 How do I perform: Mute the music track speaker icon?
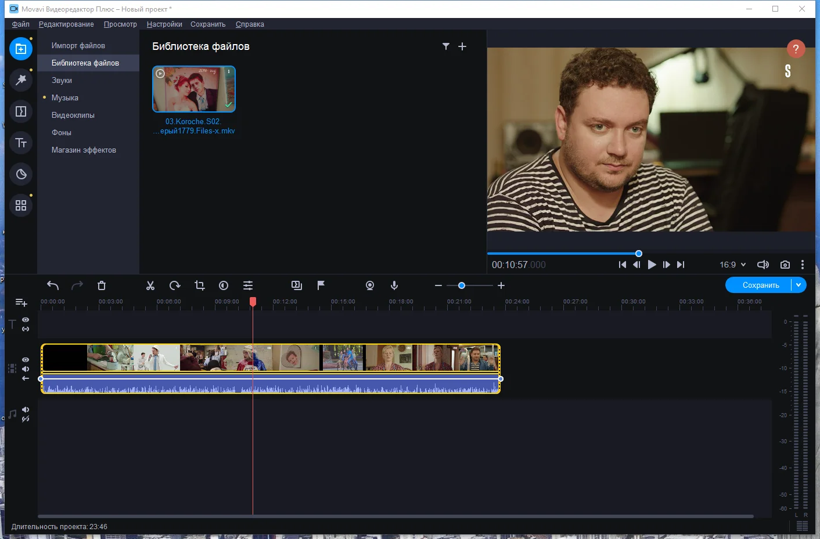pos(26,410)
